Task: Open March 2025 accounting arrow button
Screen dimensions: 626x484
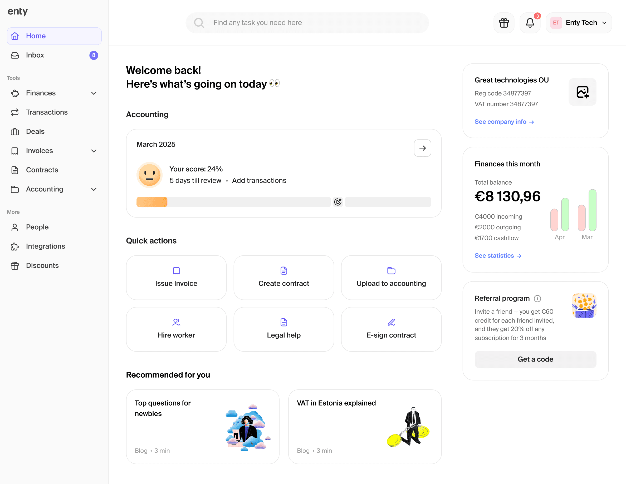Action: [x=422, y=148]
